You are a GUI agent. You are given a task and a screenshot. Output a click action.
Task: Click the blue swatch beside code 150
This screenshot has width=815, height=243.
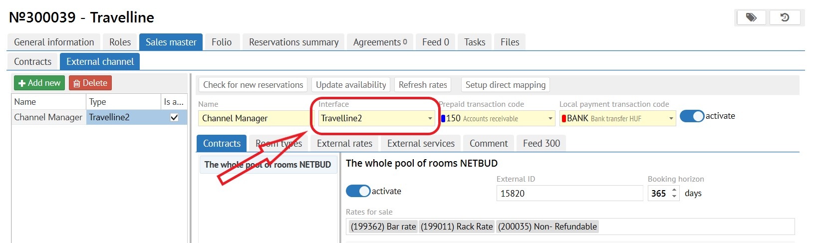point(443,119)
